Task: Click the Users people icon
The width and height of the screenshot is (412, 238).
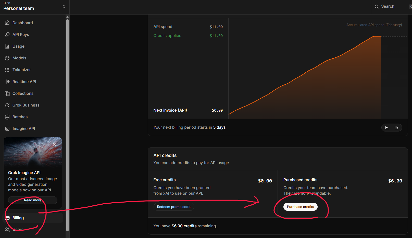Action: pos(7,230)
